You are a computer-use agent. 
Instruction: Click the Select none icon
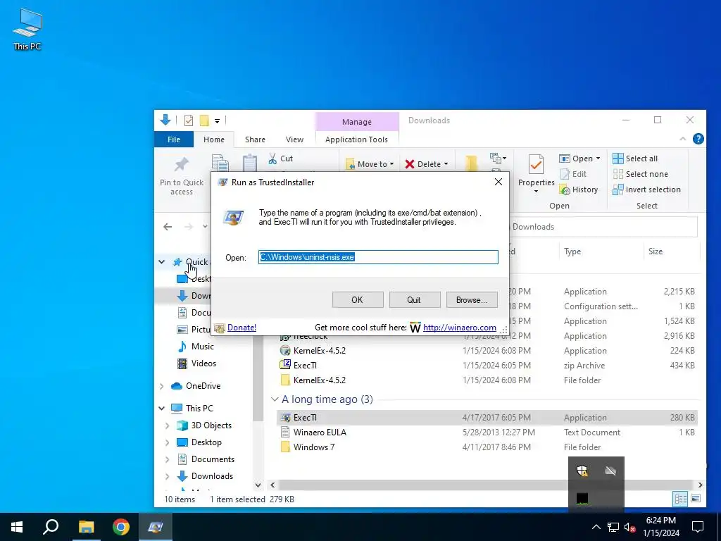[618, 174]
